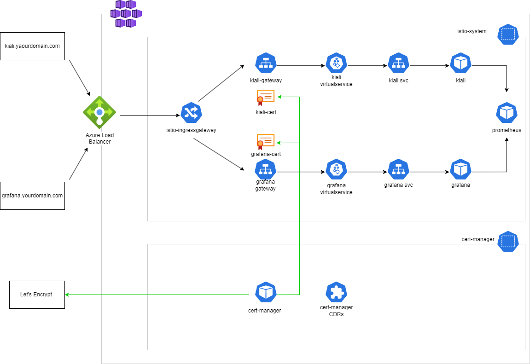The width and height of the screenshot is (530, 364).
Task: Click the 'grafana svc' label text
Action: pos(398,185)
